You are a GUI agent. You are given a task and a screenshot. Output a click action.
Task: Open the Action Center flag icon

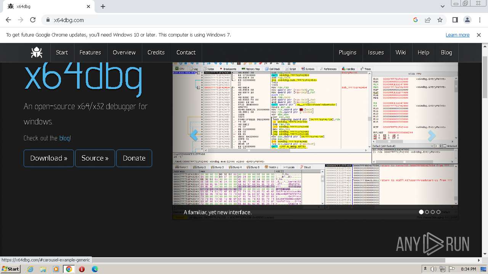(x=452, y=269)
